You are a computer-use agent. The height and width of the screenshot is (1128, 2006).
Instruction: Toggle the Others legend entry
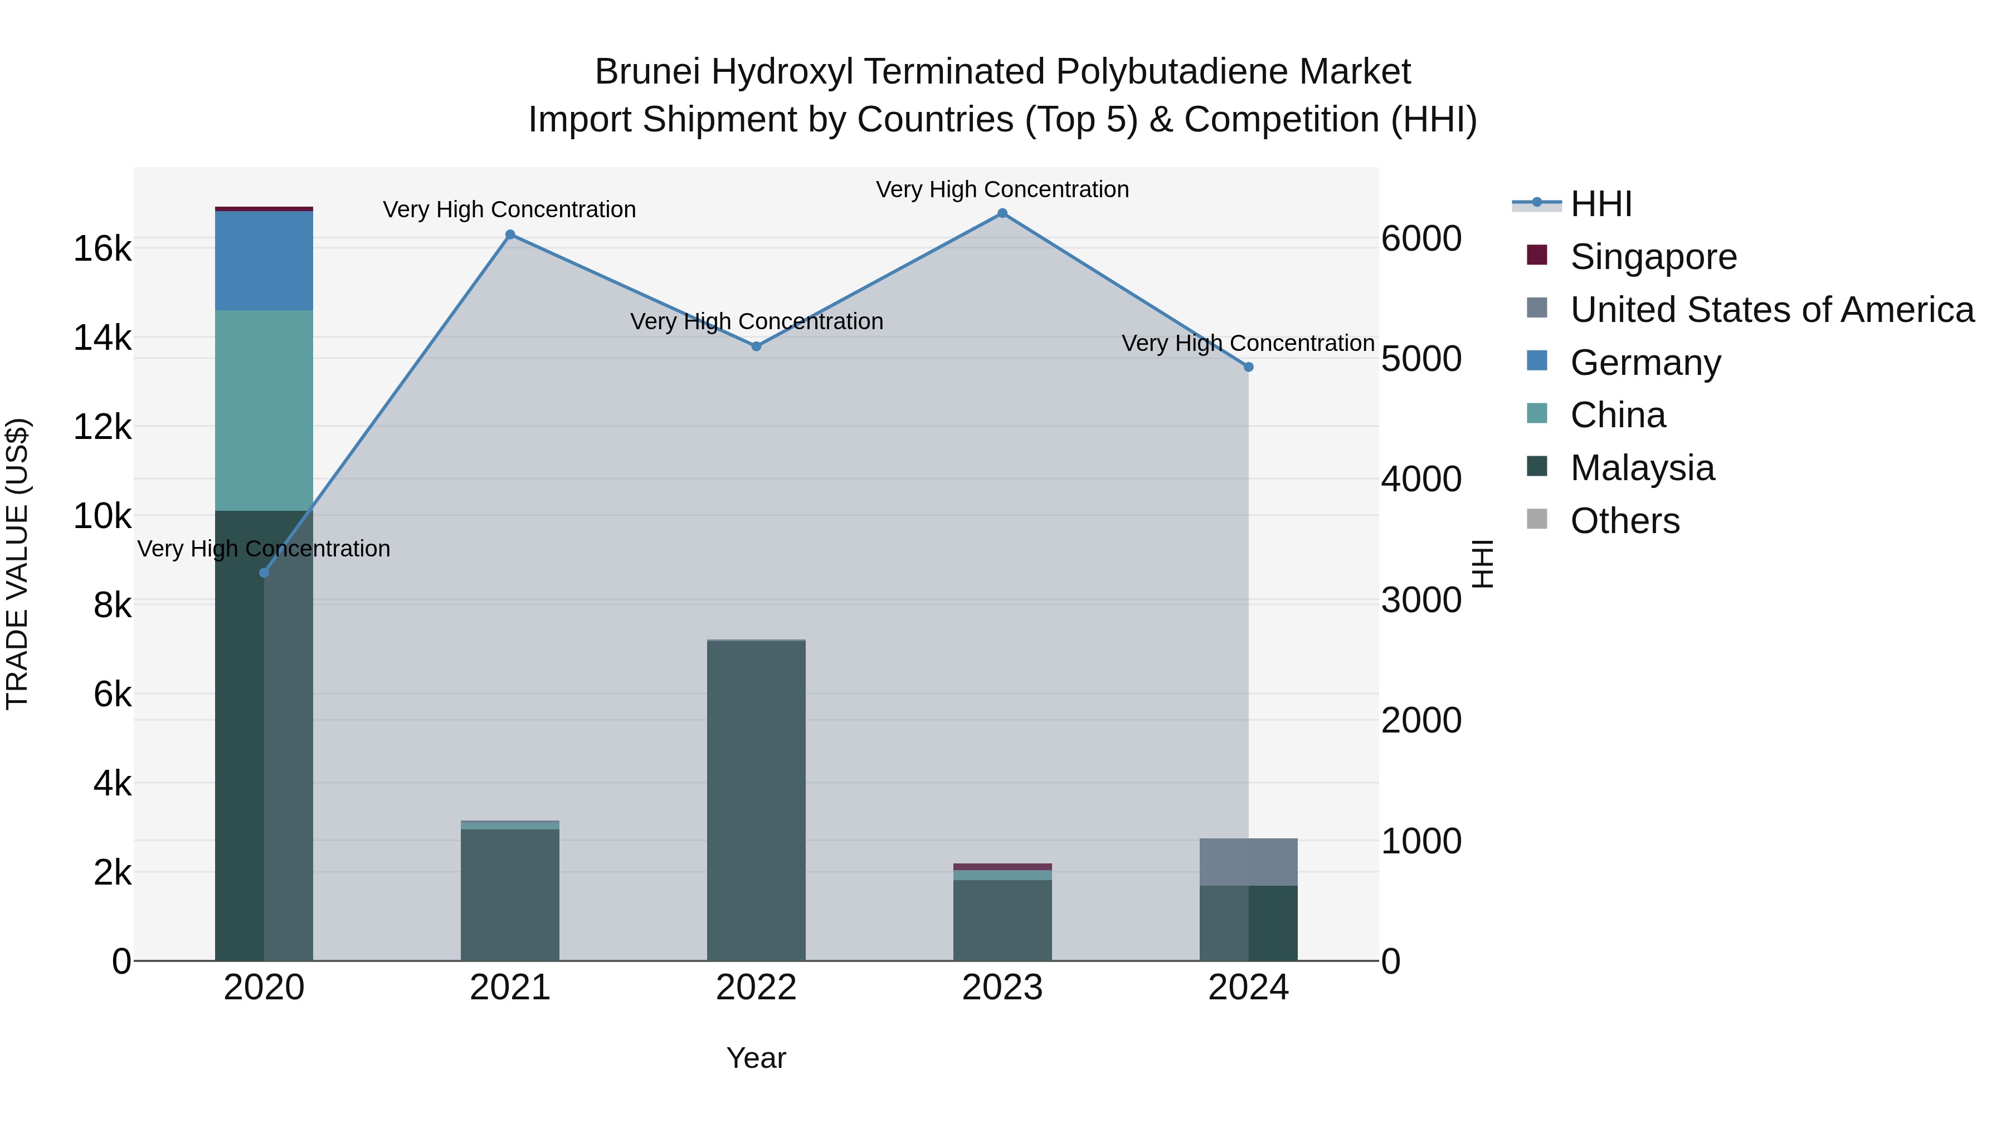point(1603,521)
